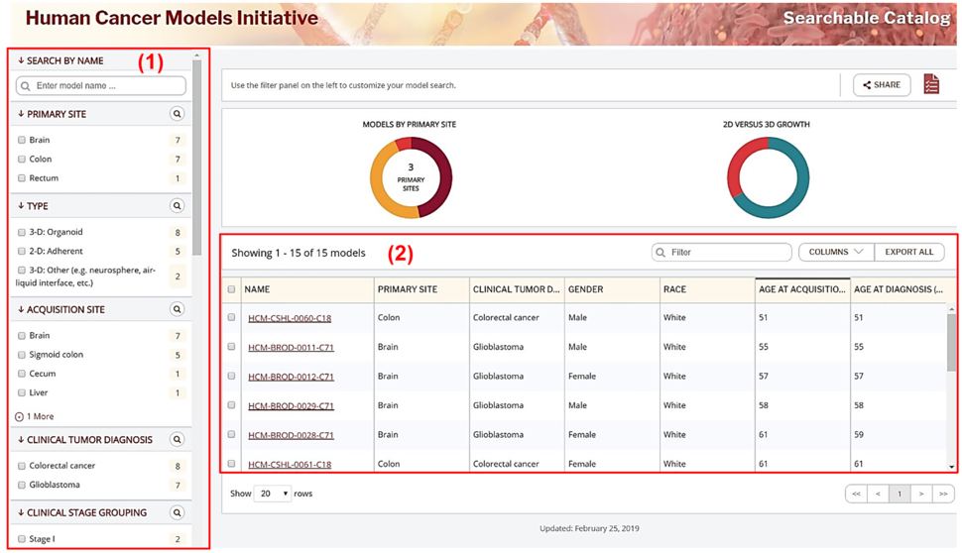
Task: Go to the last page arrow
Action: pyautogui.click(x=943, y=494)
